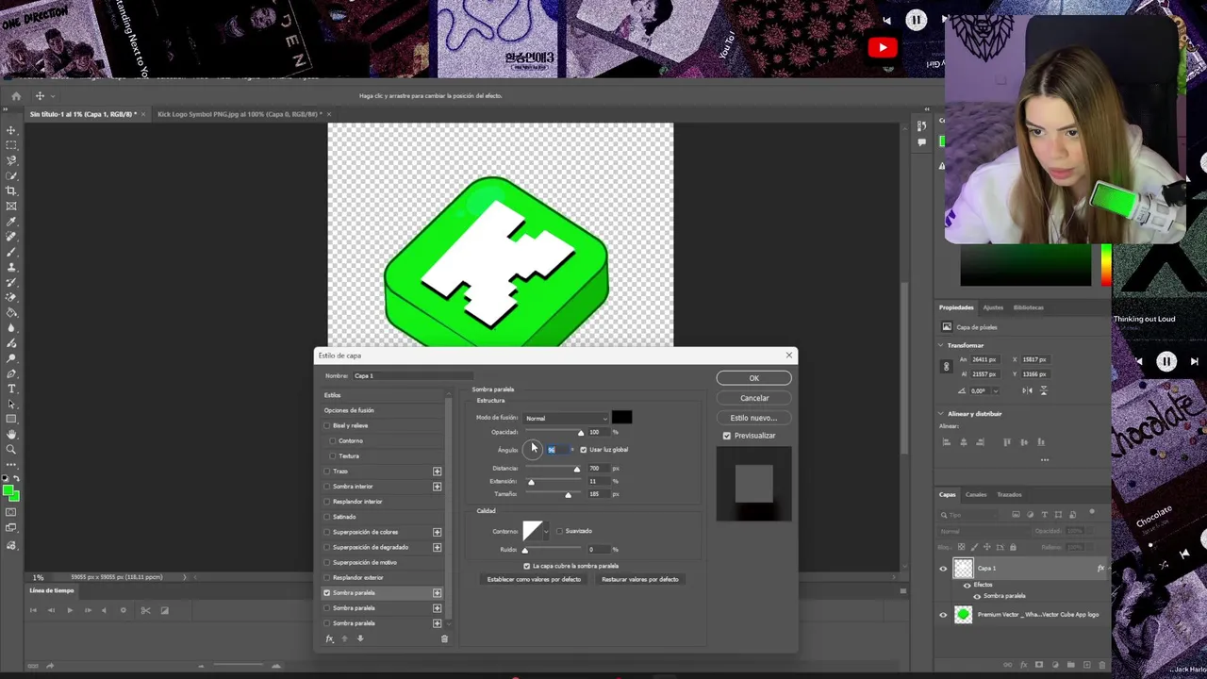Screen dimensions: 1207x679
Task: Hide Premium Vector layer visibility
Action: pyautogui.click(x=943, y=615)
